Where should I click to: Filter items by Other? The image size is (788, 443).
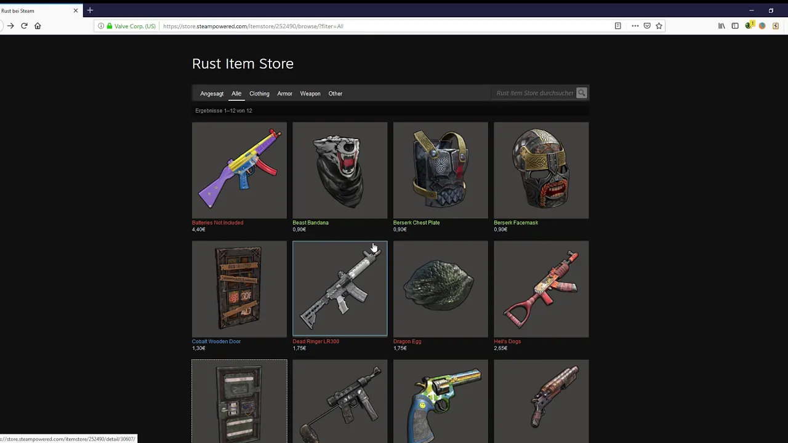(336, 94)
